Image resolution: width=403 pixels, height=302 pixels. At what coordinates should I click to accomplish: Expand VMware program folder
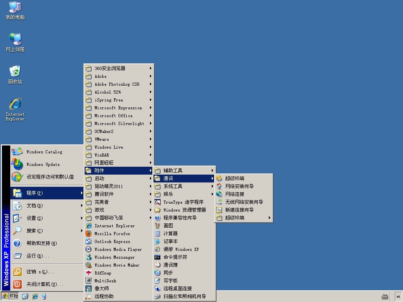[119, 139]
